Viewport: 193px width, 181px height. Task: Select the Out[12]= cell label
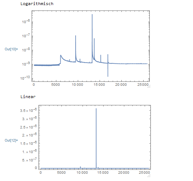click(11, 140)
